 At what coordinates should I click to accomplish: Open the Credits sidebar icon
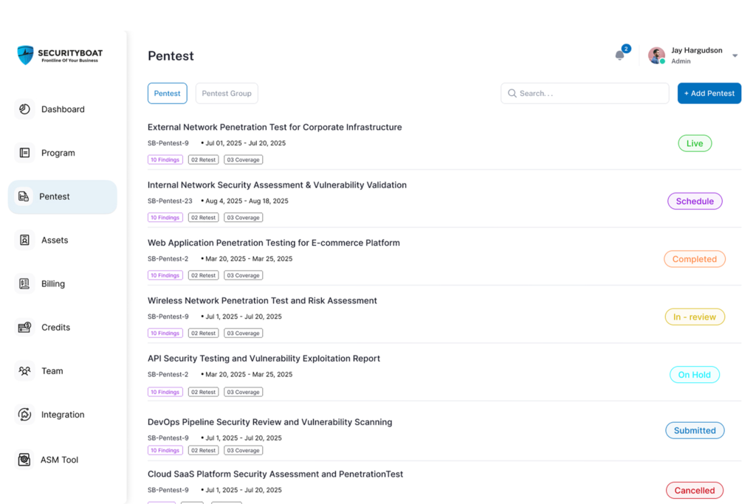click(24, 327)
